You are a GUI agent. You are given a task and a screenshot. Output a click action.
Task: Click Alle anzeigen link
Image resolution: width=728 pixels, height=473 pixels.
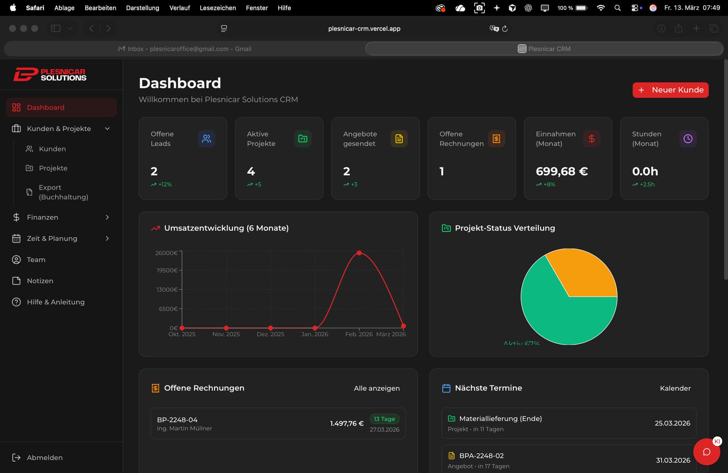tap(377, 388)
